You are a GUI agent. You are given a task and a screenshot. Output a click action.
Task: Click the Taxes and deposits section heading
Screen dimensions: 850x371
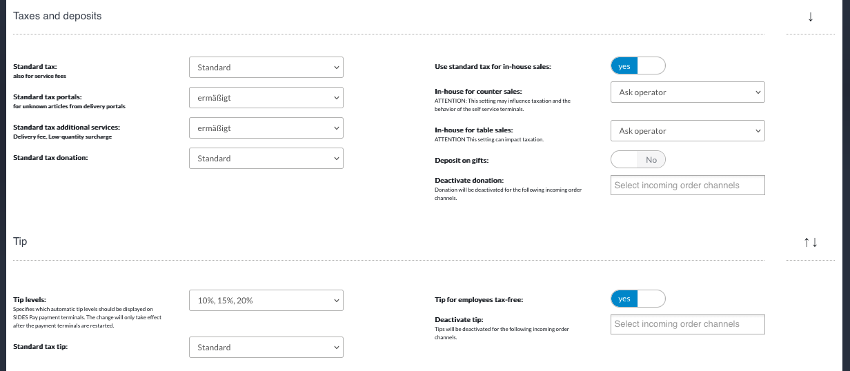(57, 16)
